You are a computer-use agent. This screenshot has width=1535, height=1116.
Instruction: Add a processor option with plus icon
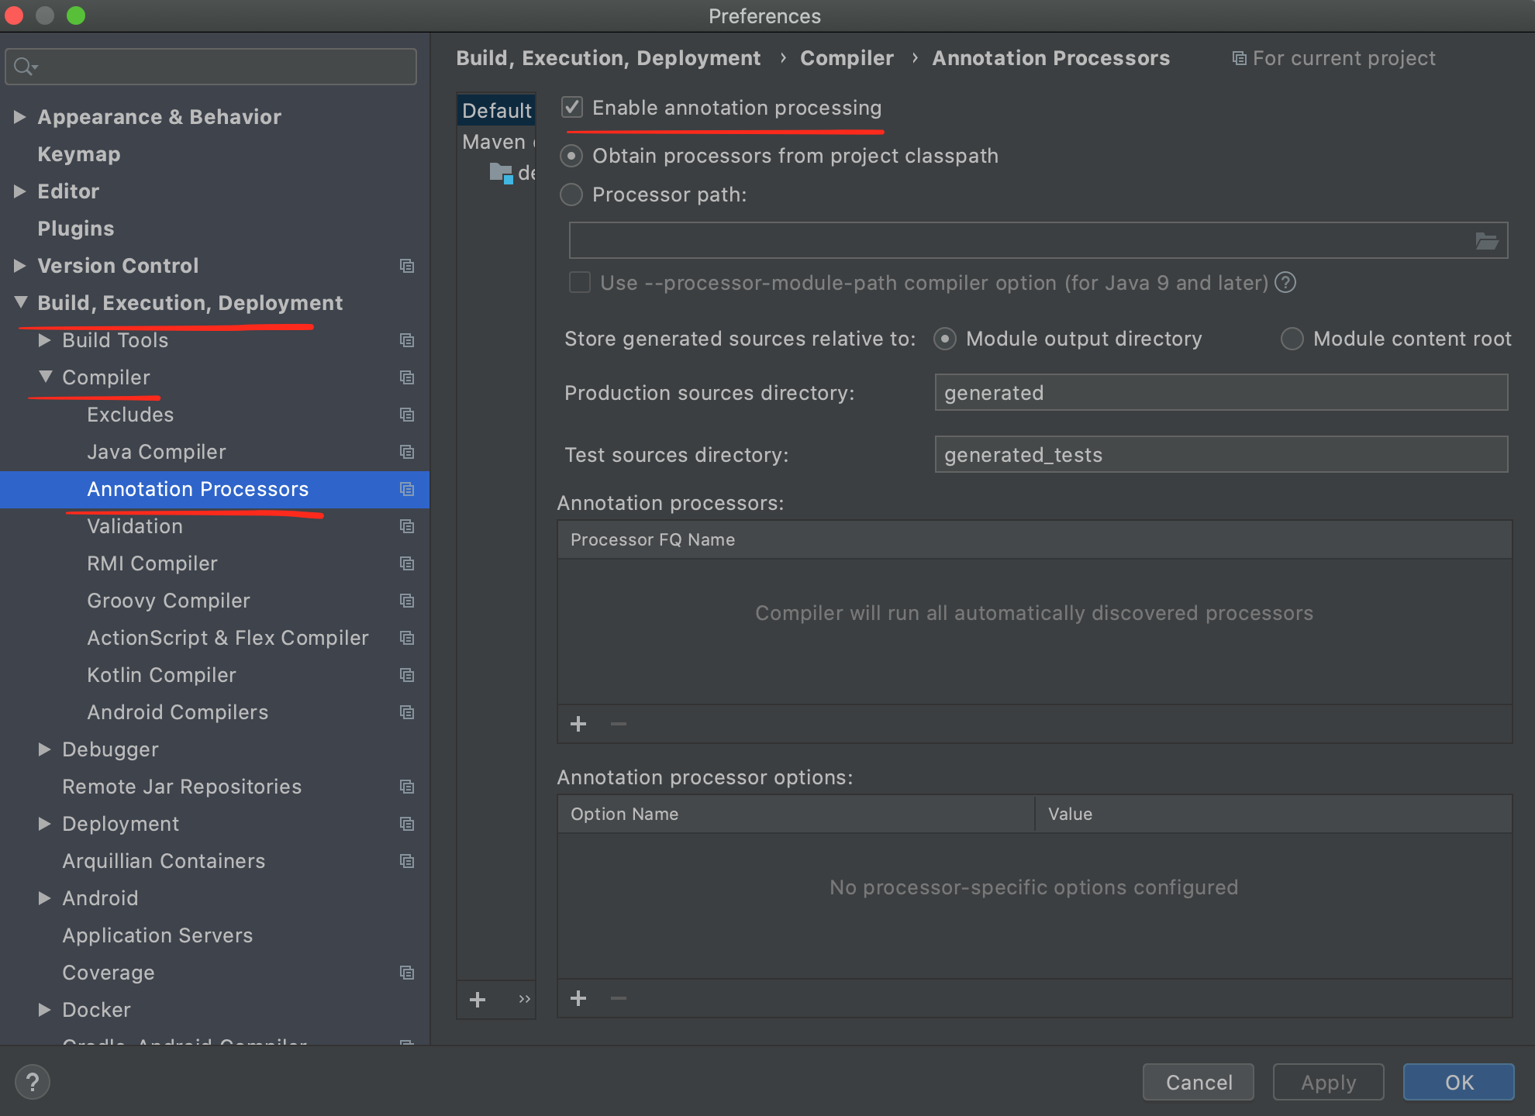click(578, 998)
